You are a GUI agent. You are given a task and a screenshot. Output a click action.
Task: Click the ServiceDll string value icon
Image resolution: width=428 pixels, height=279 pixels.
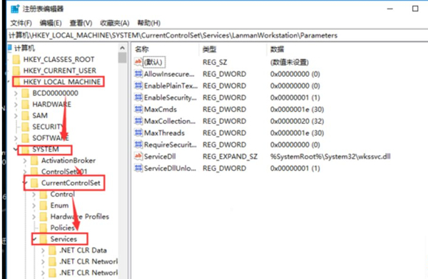pyautogui.click(x=138, y=157)
